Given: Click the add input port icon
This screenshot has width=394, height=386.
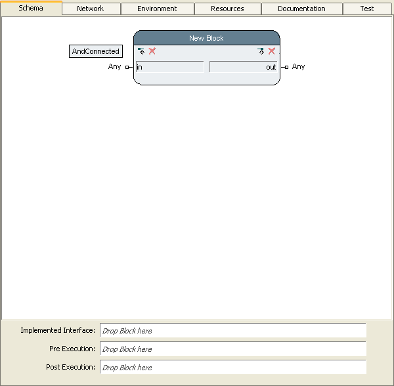Looking at the screenshot, I should point(141,51).
